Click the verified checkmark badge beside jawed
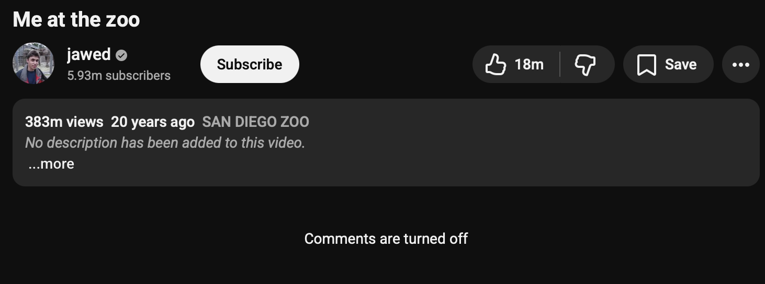The image size is (765, 284). click(121, 55)
